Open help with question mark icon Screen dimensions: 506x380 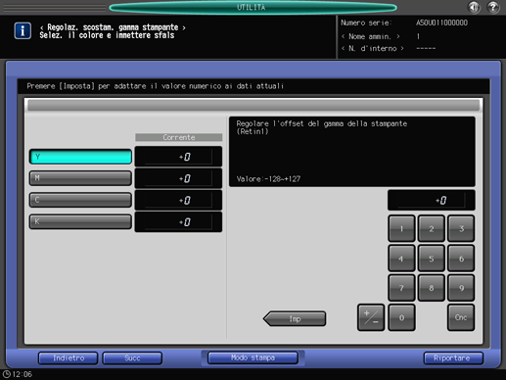[x=493, y=7]
